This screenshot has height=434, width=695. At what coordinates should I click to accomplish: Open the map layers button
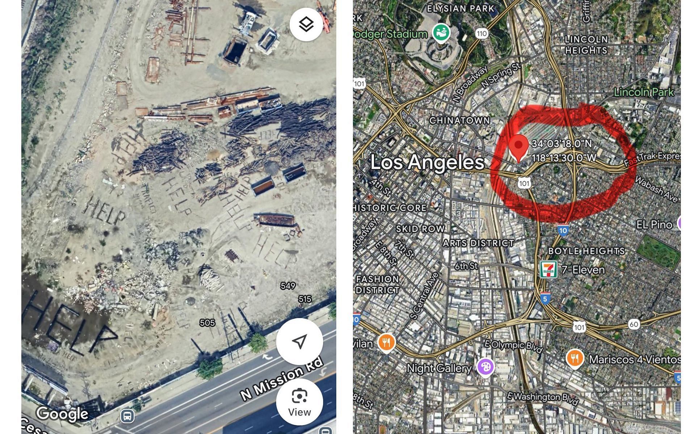(x=306, y=24)
